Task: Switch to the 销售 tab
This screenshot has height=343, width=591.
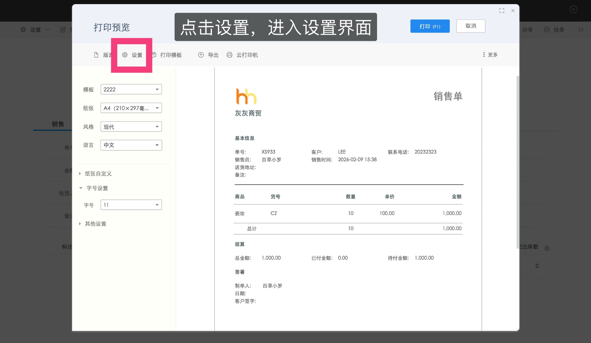Action: (58, 124)
